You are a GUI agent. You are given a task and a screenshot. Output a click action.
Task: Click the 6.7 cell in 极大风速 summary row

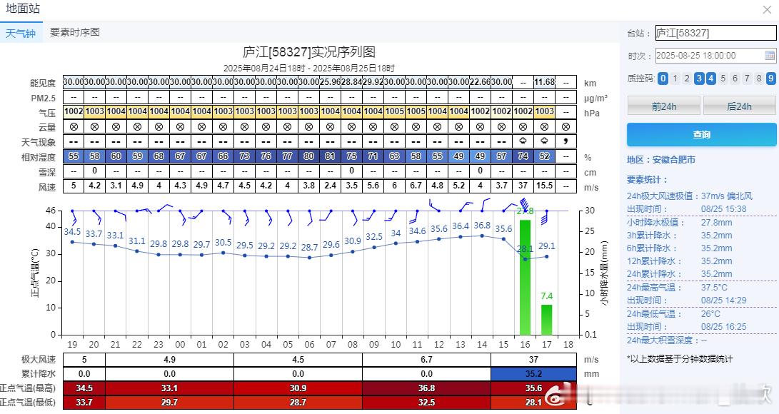(x=426, y=360)
